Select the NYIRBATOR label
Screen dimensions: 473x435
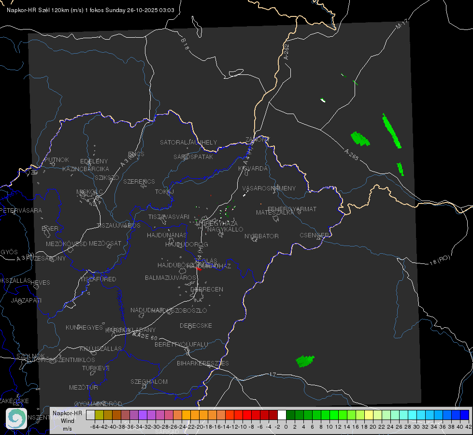pyautogui.click(x=261, y=236)
